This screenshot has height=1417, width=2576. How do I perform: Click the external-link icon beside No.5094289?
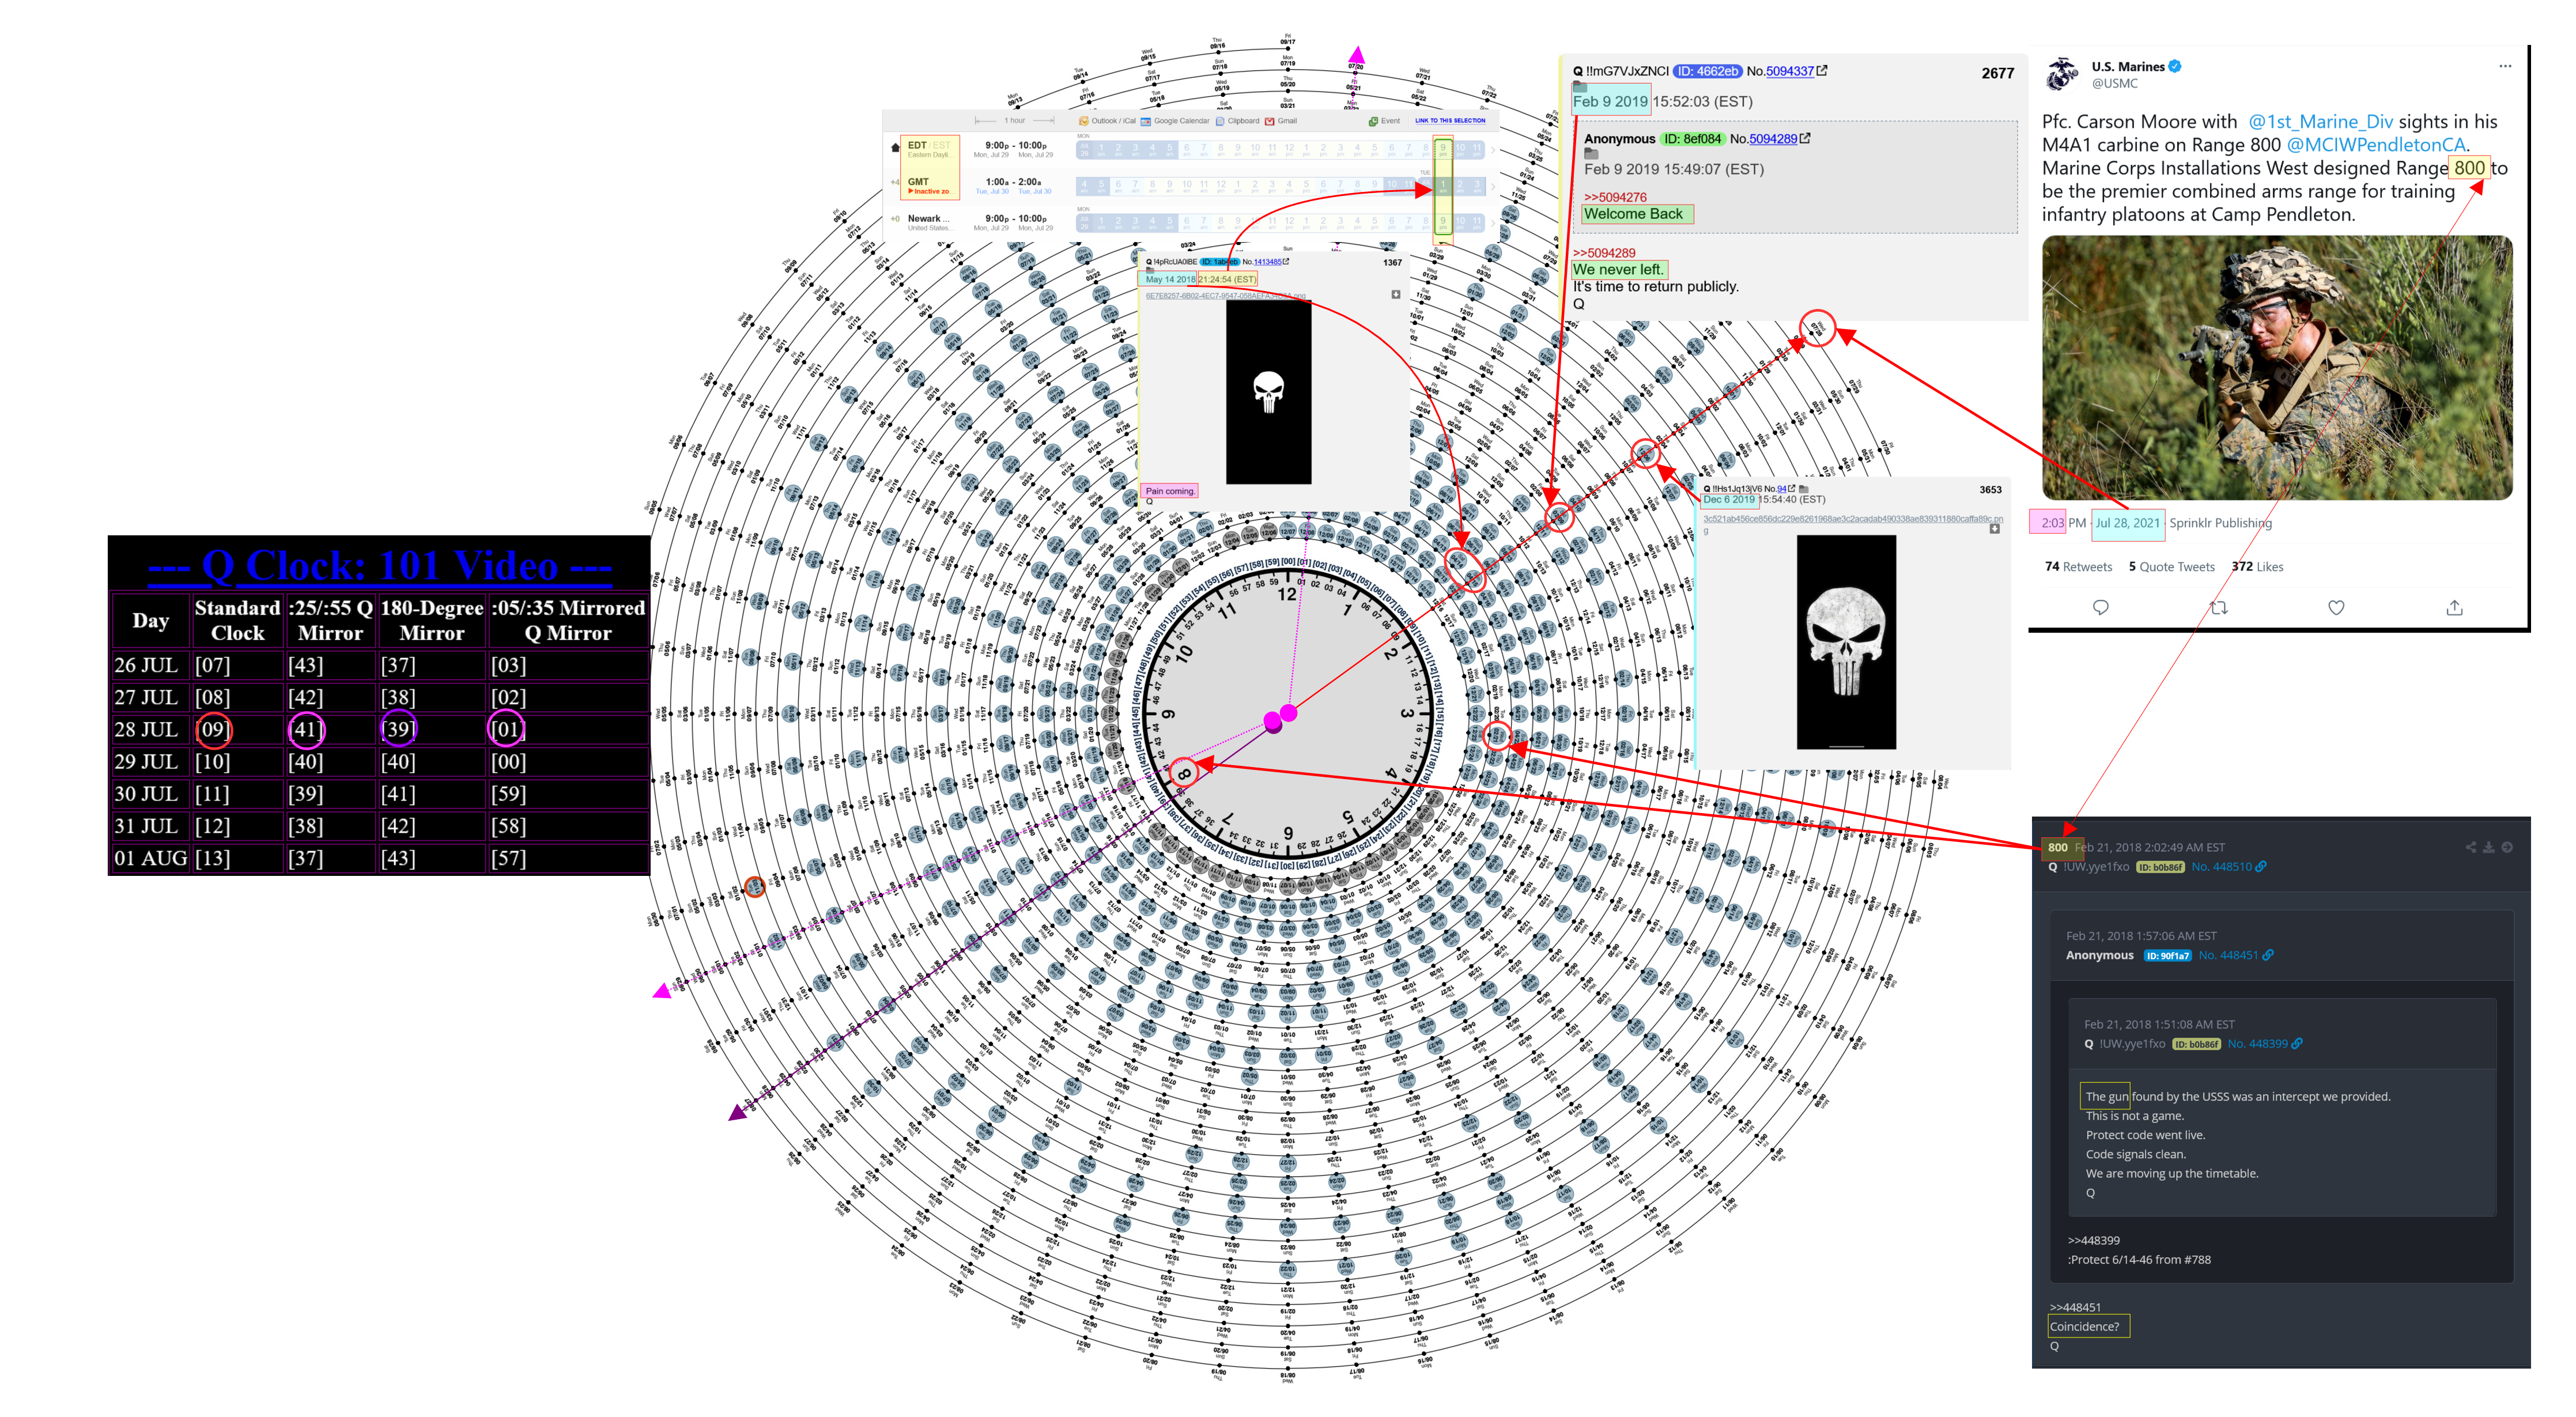(1805, 138)
